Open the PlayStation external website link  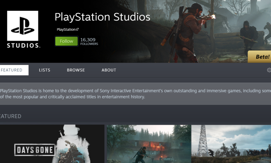tap(67, 29)
